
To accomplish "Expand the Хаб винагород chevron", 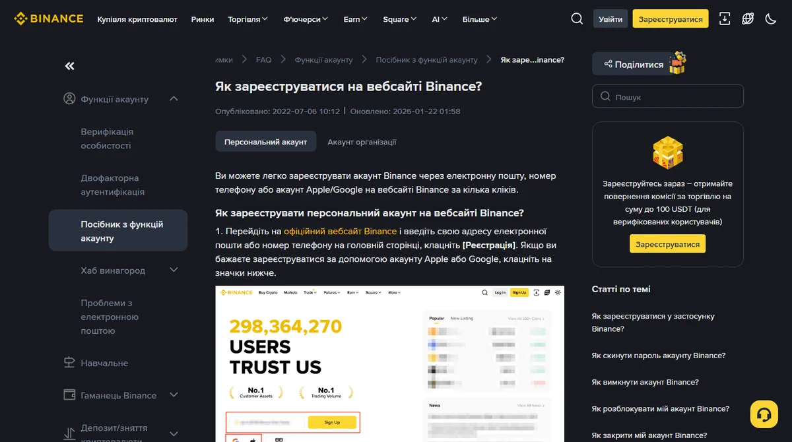I will pyautogui.click(x=174, y=270).
